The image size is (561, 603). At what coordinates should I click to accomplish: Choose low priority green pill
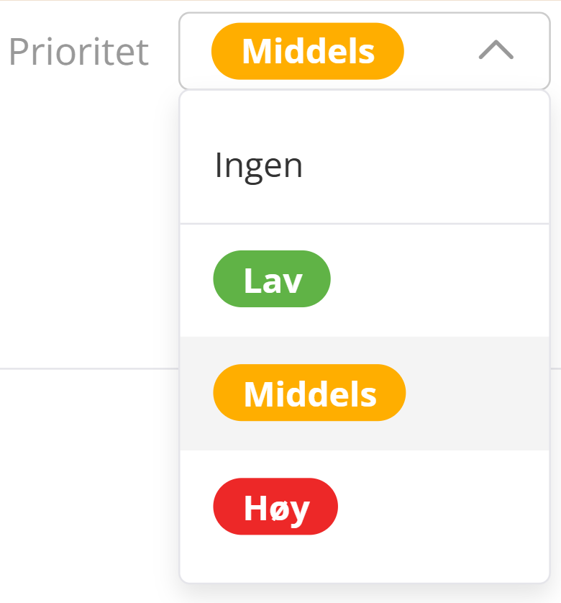point(272,279)
